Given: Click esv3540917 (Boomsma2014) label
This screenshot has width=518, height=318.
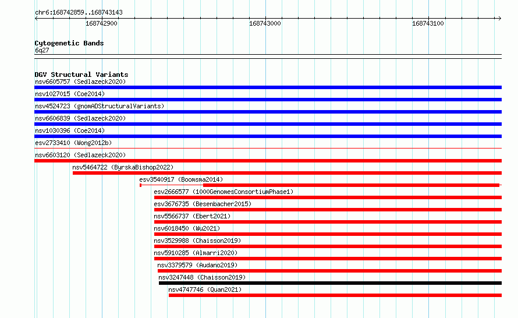Looking at the screenshot, I should pos(181,179).
